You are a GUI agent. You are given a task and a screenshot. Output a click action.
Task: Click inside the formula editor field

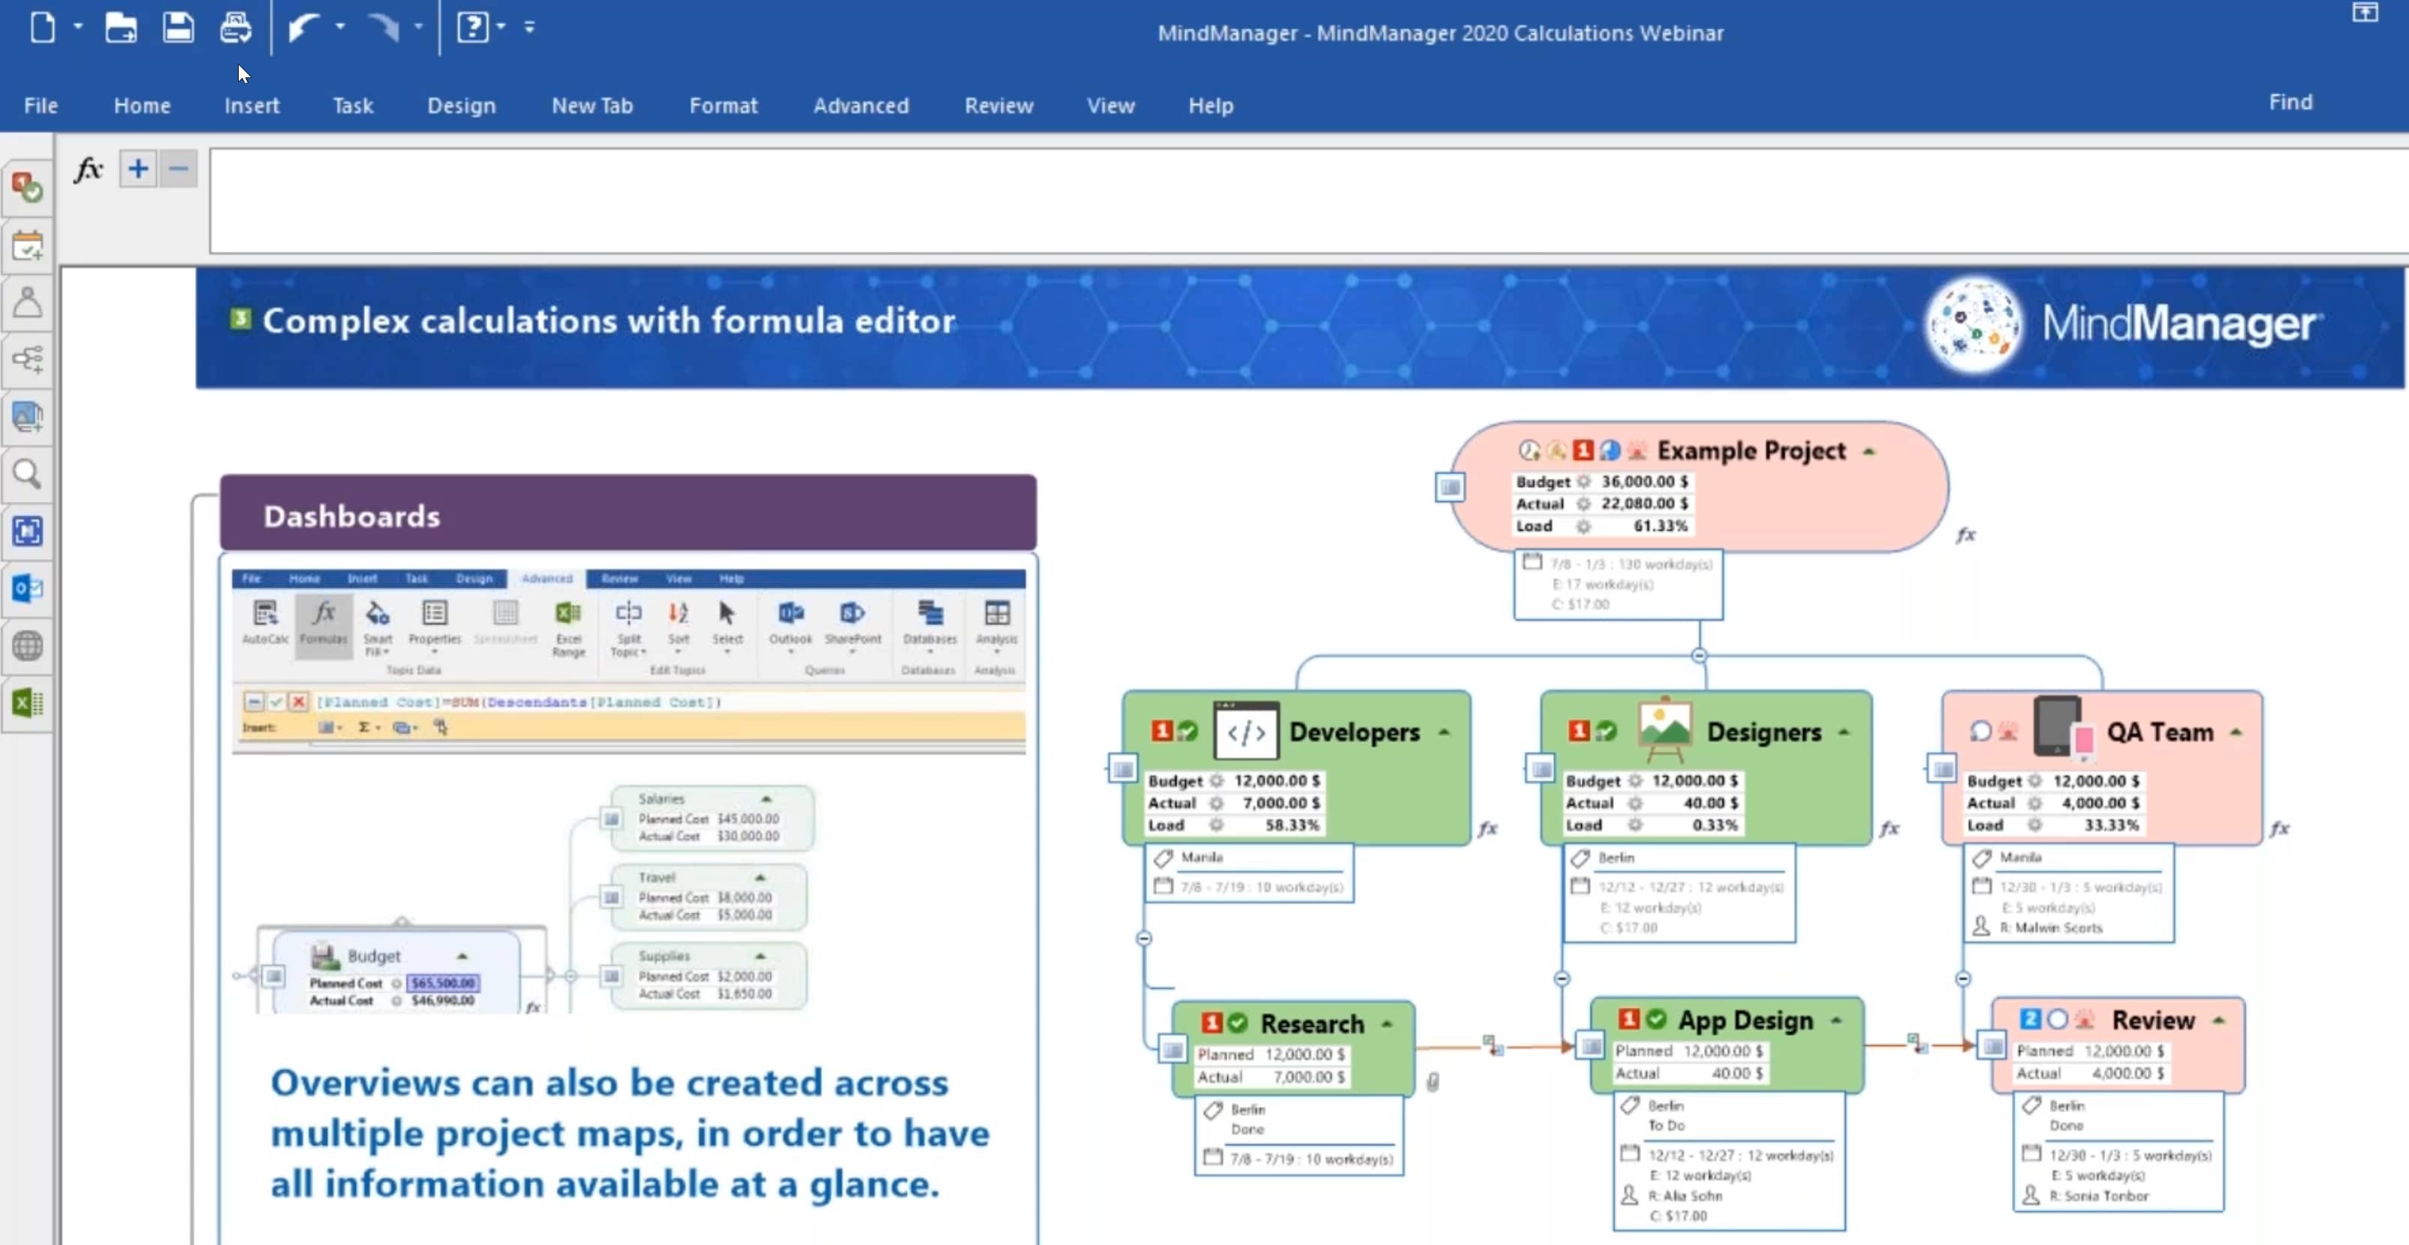click(1308, 200)
